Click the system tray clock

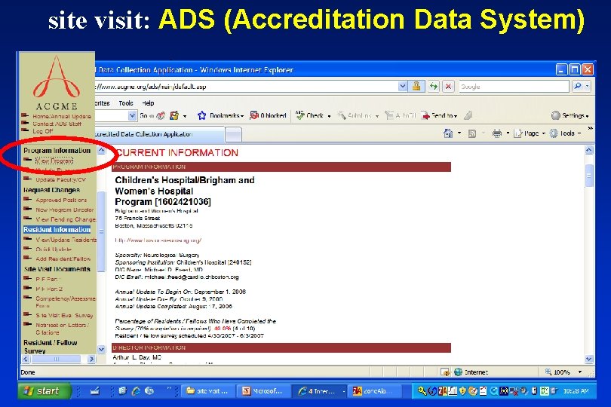pyautogui.click(x=575, y=390)
